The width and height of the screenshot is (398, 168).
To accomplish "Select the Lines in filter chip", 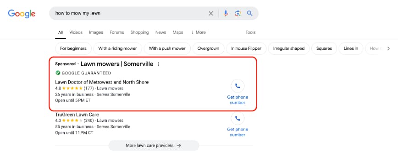I will tap(351, 48).
